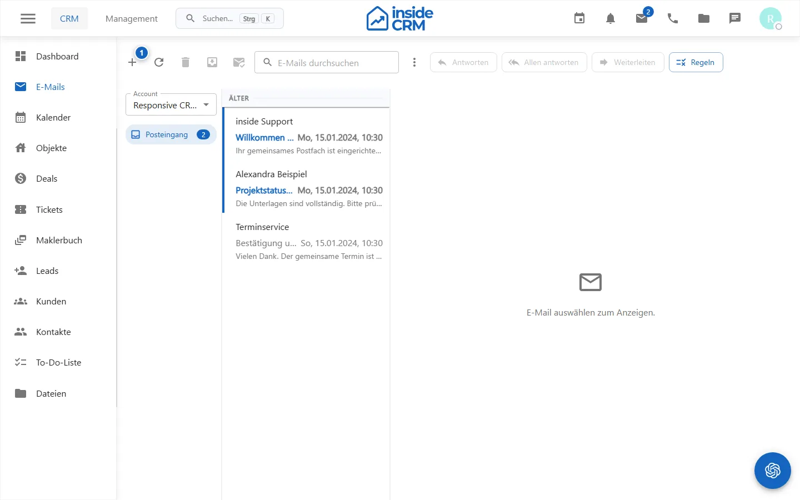The height and width of the screenshot is (500, 800).
Task: Click the mark-as-read envelope icon
Action: [239, 62]
